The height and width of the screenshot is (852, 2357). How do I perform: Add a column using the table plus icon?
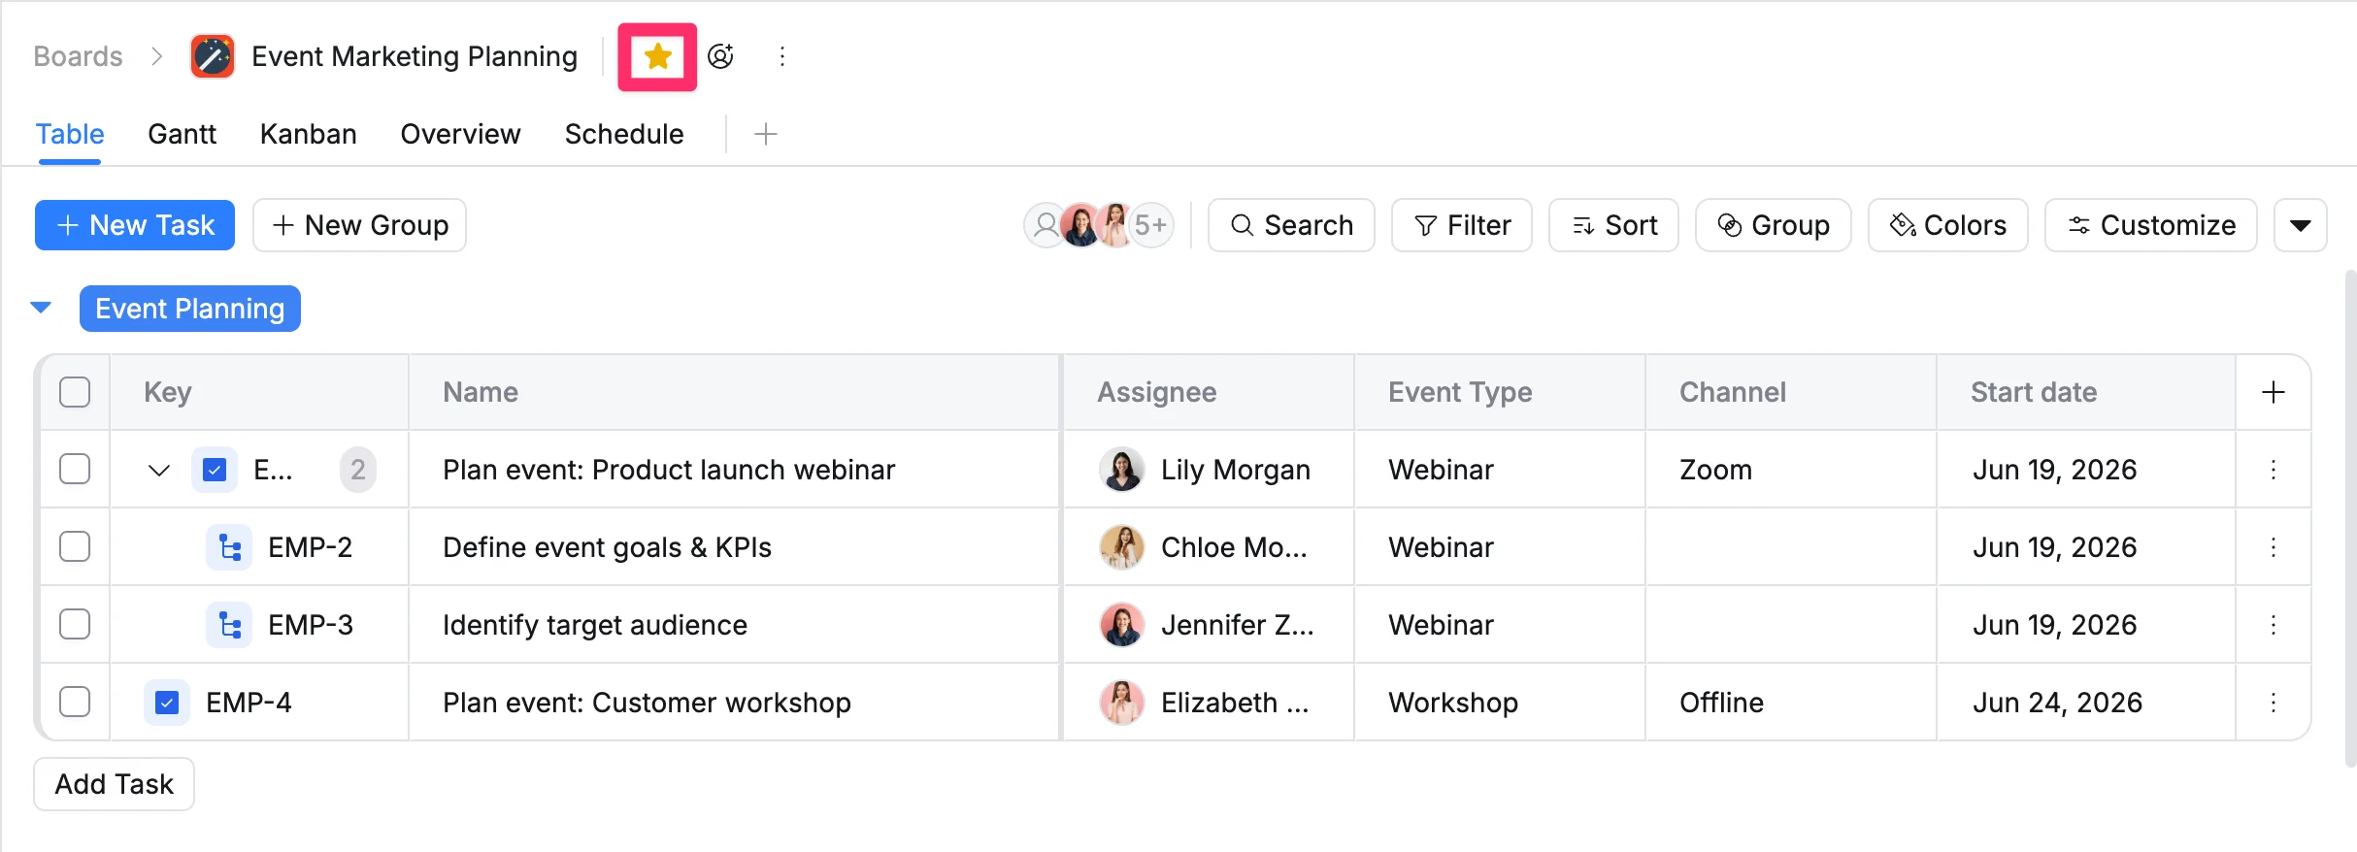click(2273, 392)
